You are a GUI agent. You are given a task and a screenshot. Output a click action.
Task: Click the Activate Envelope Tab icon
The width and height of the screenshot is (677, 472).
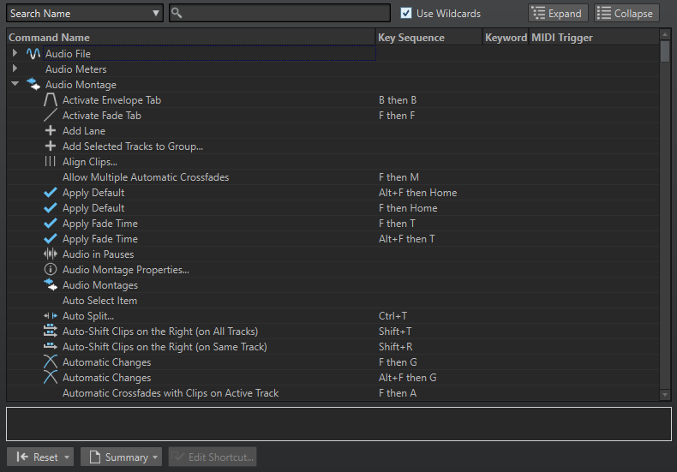tap(51, 100)
